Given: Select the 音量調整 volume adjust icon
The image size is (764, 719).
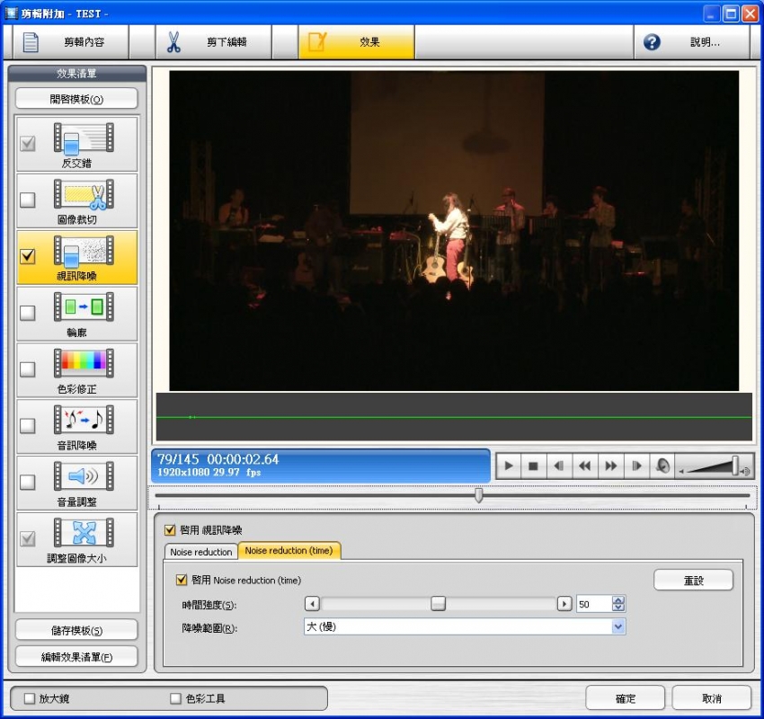Looking at the screenshot, I should (x=84, y=477).
